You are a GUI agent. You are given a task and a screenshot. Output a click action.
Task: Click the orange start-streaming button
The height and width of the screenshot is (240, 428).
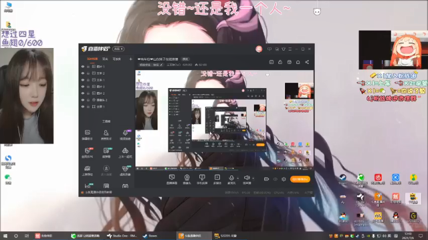300,179
